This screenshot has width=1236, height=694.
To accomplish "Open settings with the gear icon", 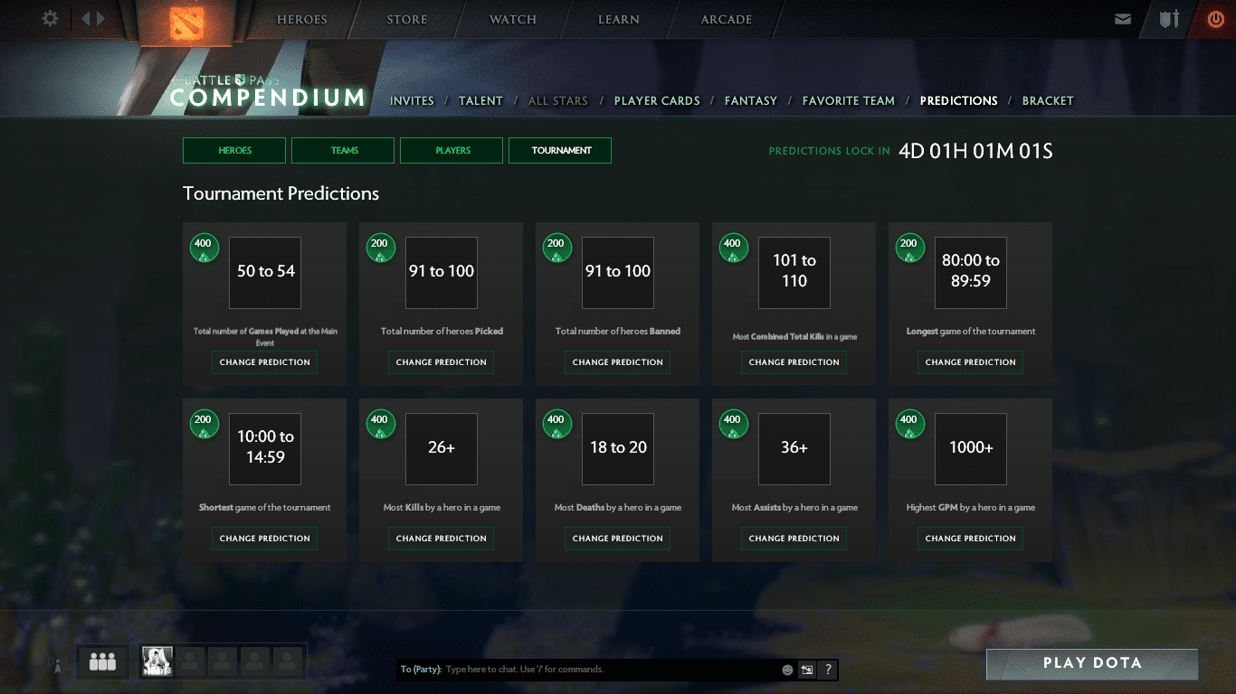I will [50, 18].
